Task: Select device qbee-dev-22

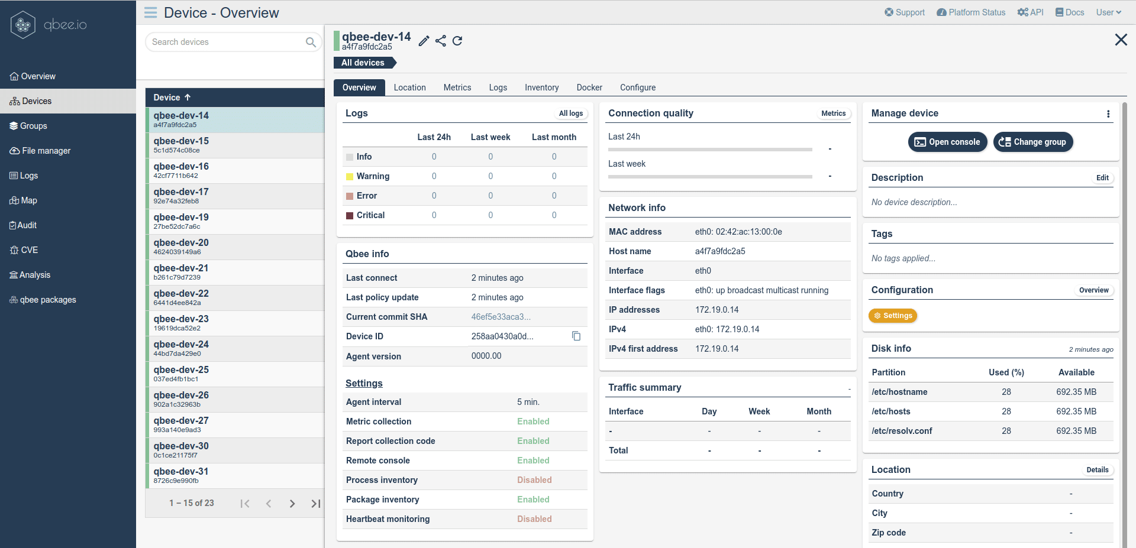Action: coord(235,298)
